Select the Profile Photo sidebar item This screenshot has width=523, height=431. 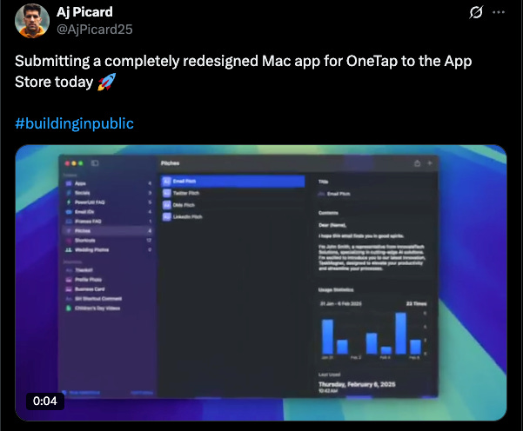tap(108, 280)
